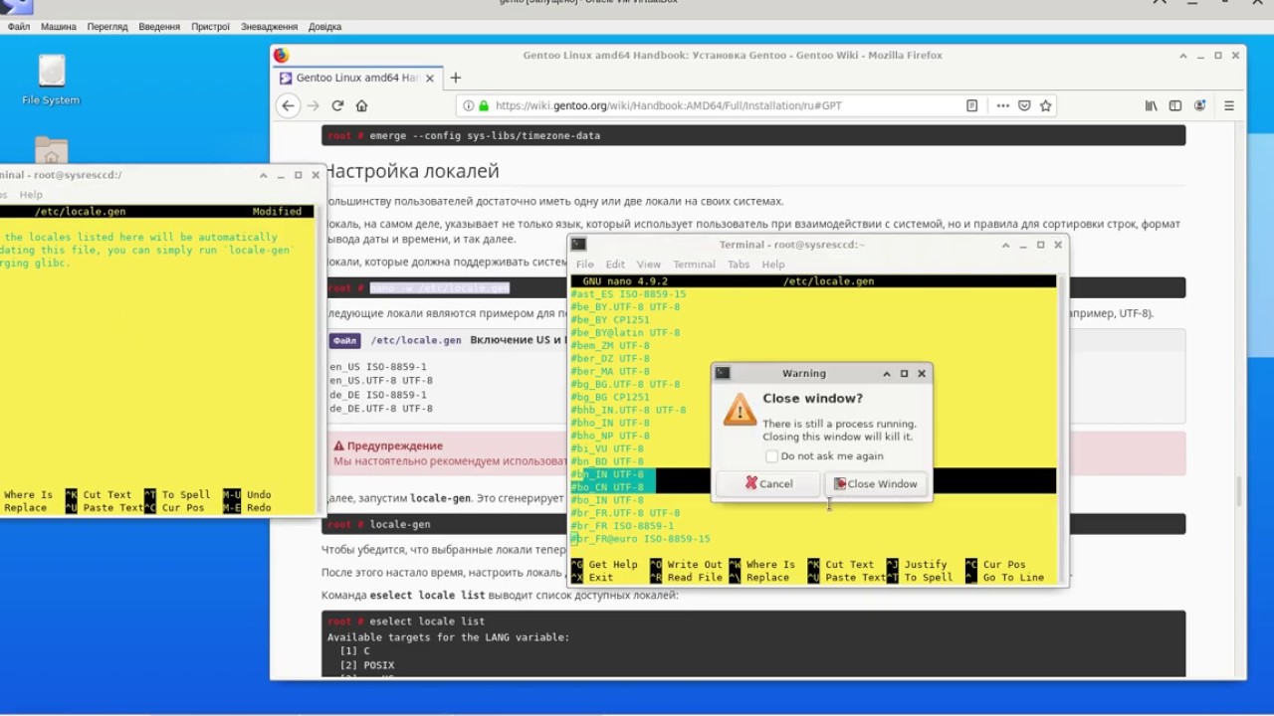Open Firefox account icon

click(1199, 105)
